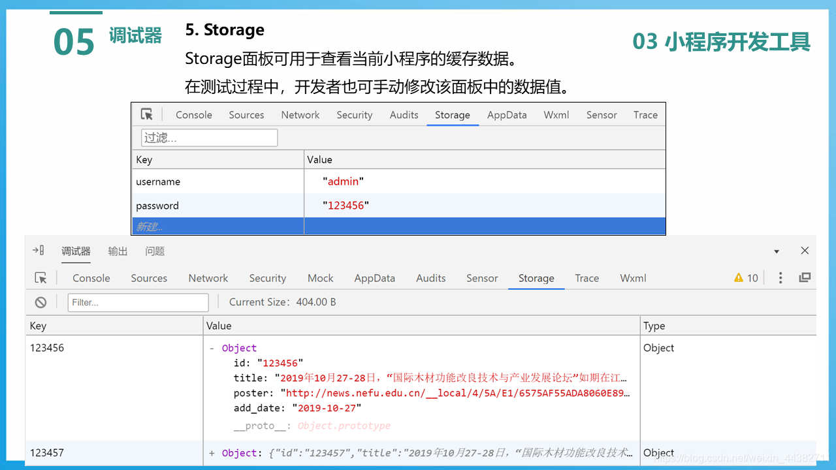Image resolution: width=836 pixels, height=470 pixels.
Task: Open Console tab in upper panel
Action: tap(194, 115)
